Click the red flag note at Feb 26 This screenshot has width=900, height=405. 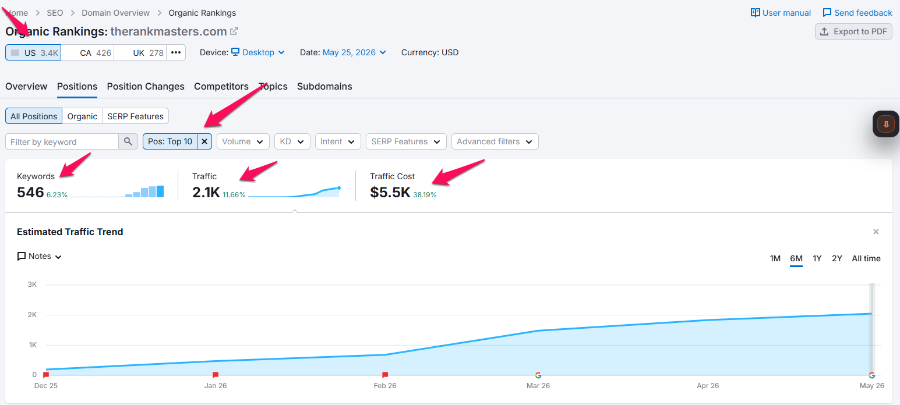click(385, 375)
